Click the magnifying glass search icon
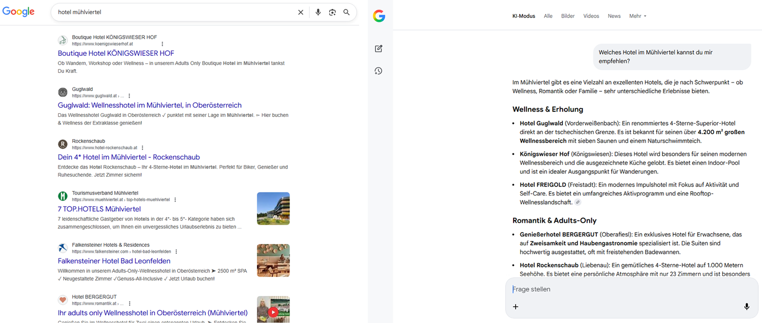The image size is (762, 323). tap(346, 12)
